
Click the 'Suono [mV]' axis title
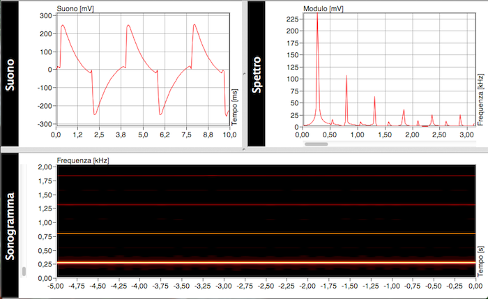(75, 8)
